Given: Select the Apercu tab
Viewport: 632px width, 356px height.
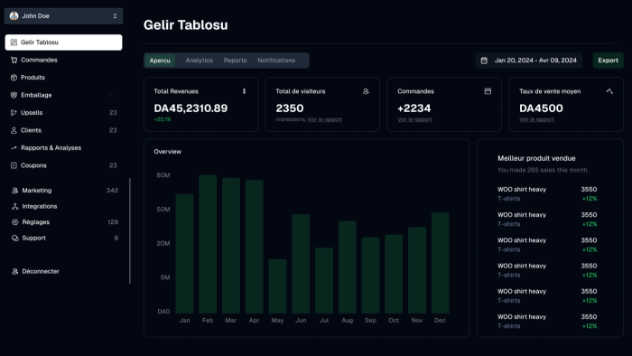Looking at the screenshot, I should coord(160,61).
